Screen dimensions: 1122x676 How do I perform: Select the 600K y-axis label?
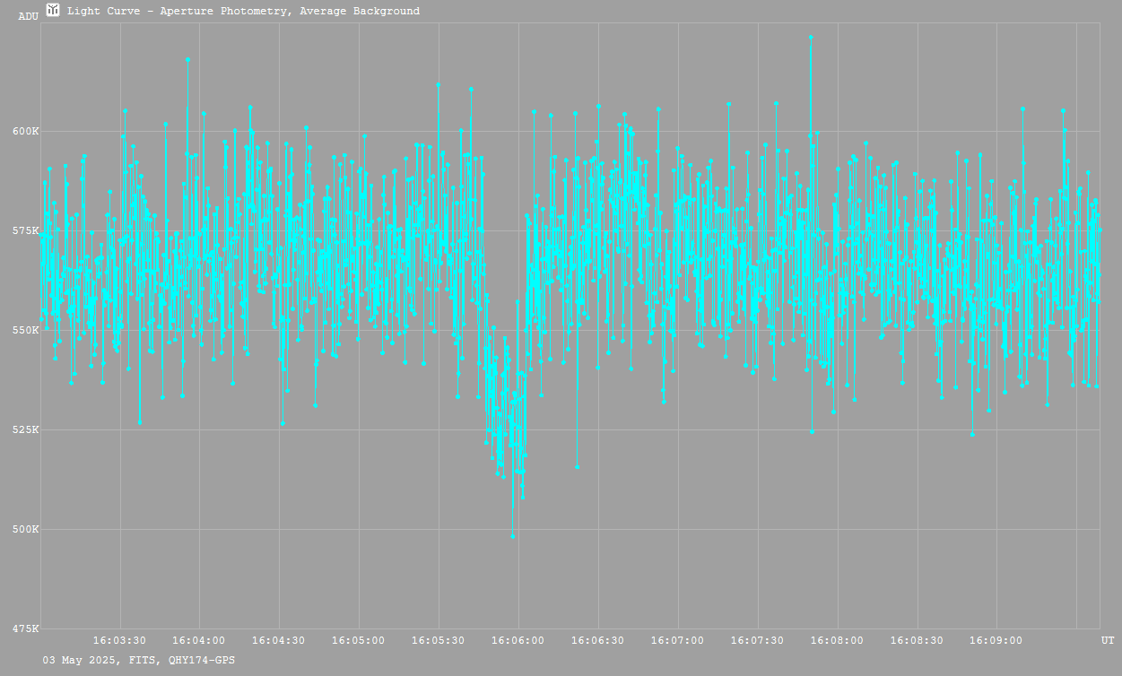pos(25,132)
